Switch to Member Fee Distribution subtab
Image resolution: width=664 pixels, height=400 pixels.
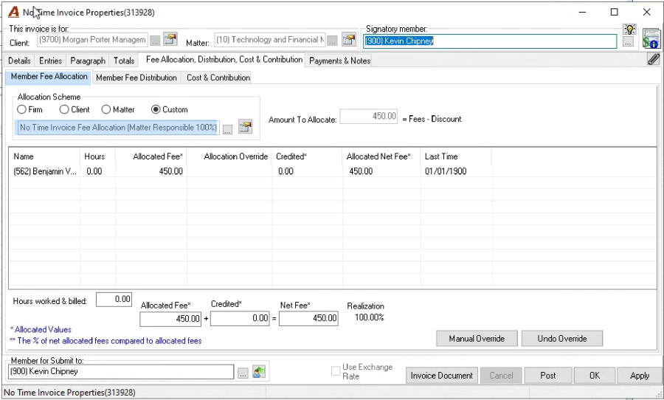click(x=136, y=77)
